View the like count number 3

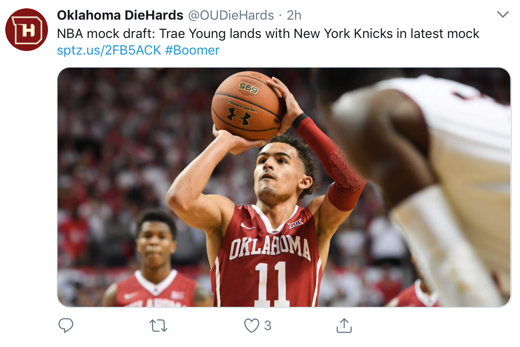[x=268, y=325]
